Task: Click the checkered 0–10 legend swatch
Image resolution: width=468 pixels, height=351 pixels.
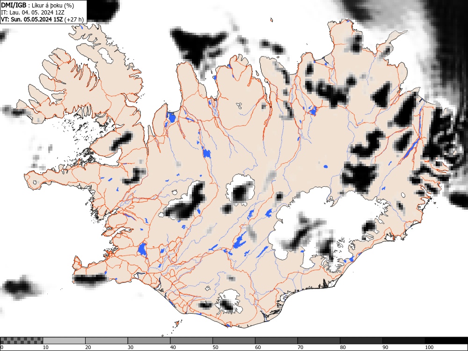Action: (x=22, y=341)
